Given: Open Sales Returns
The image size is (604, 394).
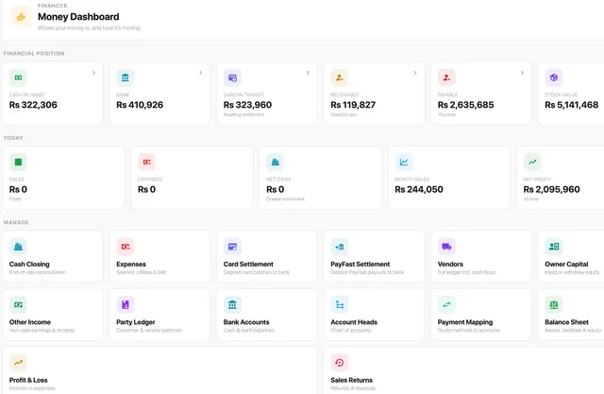Looking at the screenshot, I should [463, 370].
